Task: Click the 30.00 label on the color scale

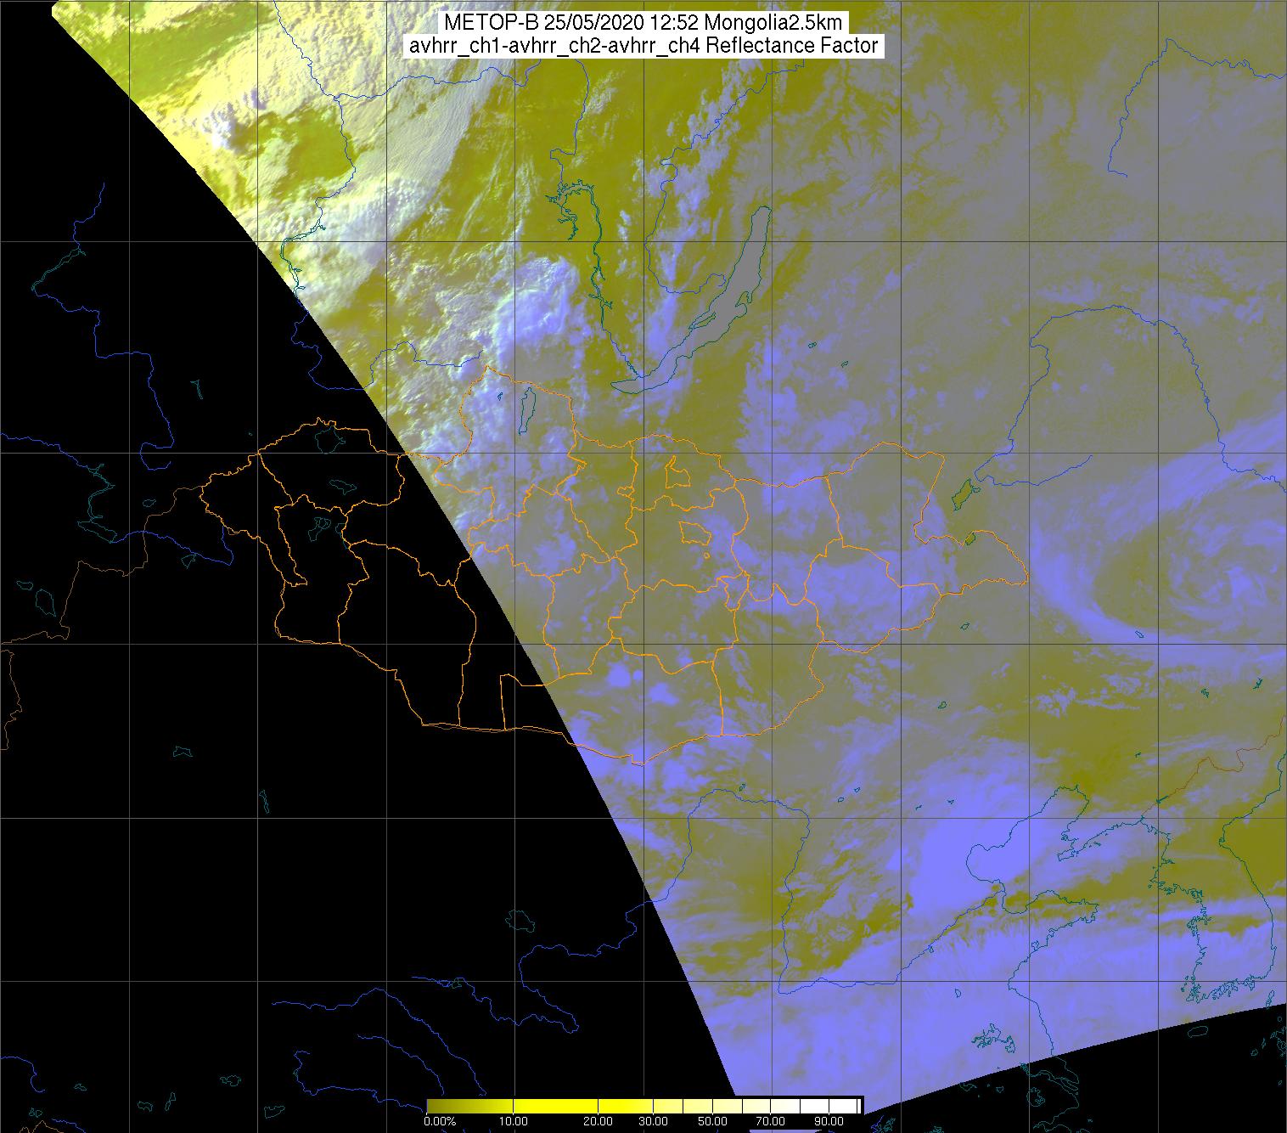Action: [x=653, y=1121]
